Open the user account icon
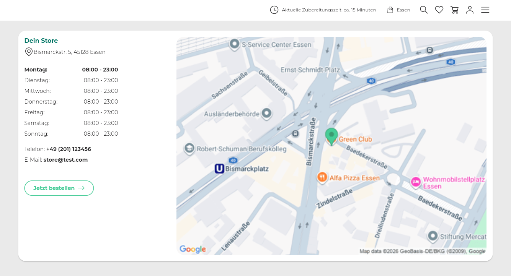This screenshot has height=276, width=511. click(470, 10)
